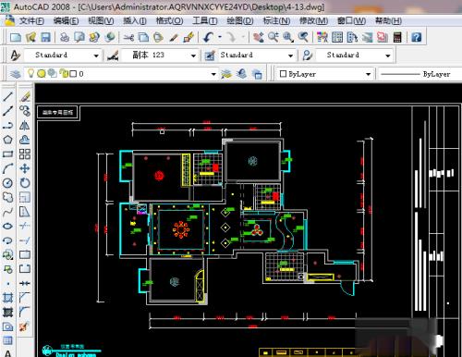This screenshot has height=357, width=462.
Task: Click the Undo arrow
Action: click(208, 37)
